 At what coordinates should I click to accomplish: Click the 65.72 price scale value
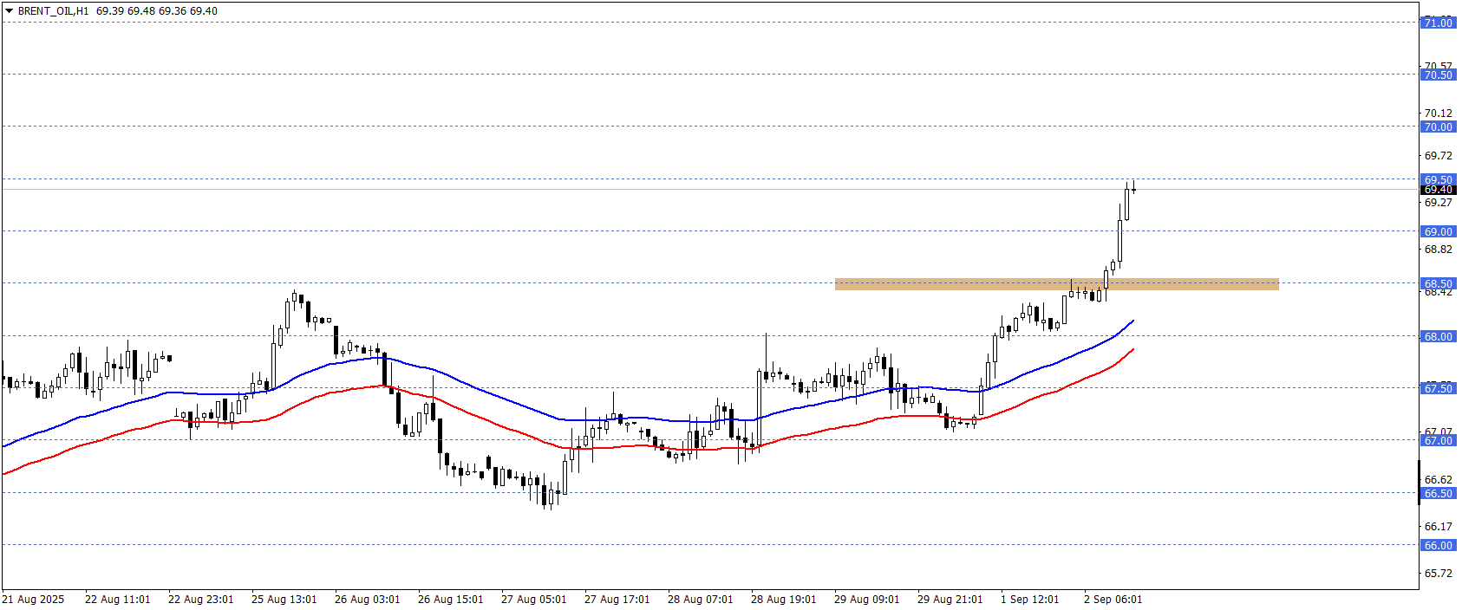point(1438,574)
